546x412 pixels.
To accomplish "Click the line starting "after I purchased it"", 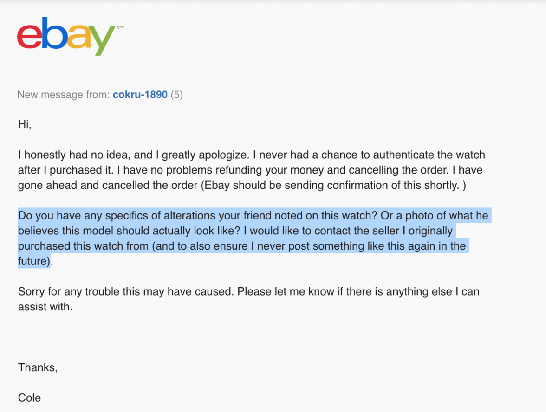I will click(x=250, y=170).
